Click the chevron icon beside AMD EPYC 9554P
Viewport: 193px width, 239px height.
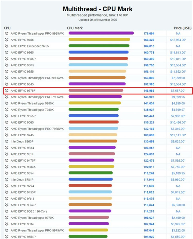[x=7, y=237]
